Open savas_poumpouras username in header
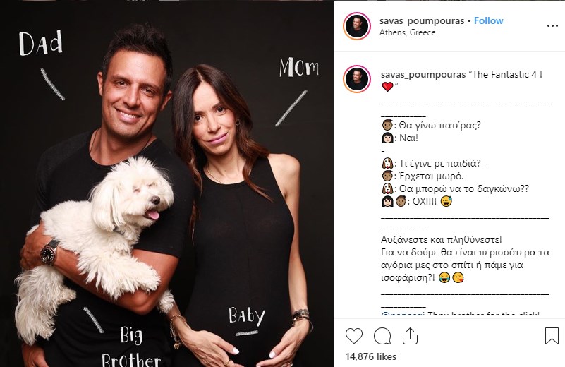Image resolution: width=565 pixels, height=367 pixels. click(422, 21)
